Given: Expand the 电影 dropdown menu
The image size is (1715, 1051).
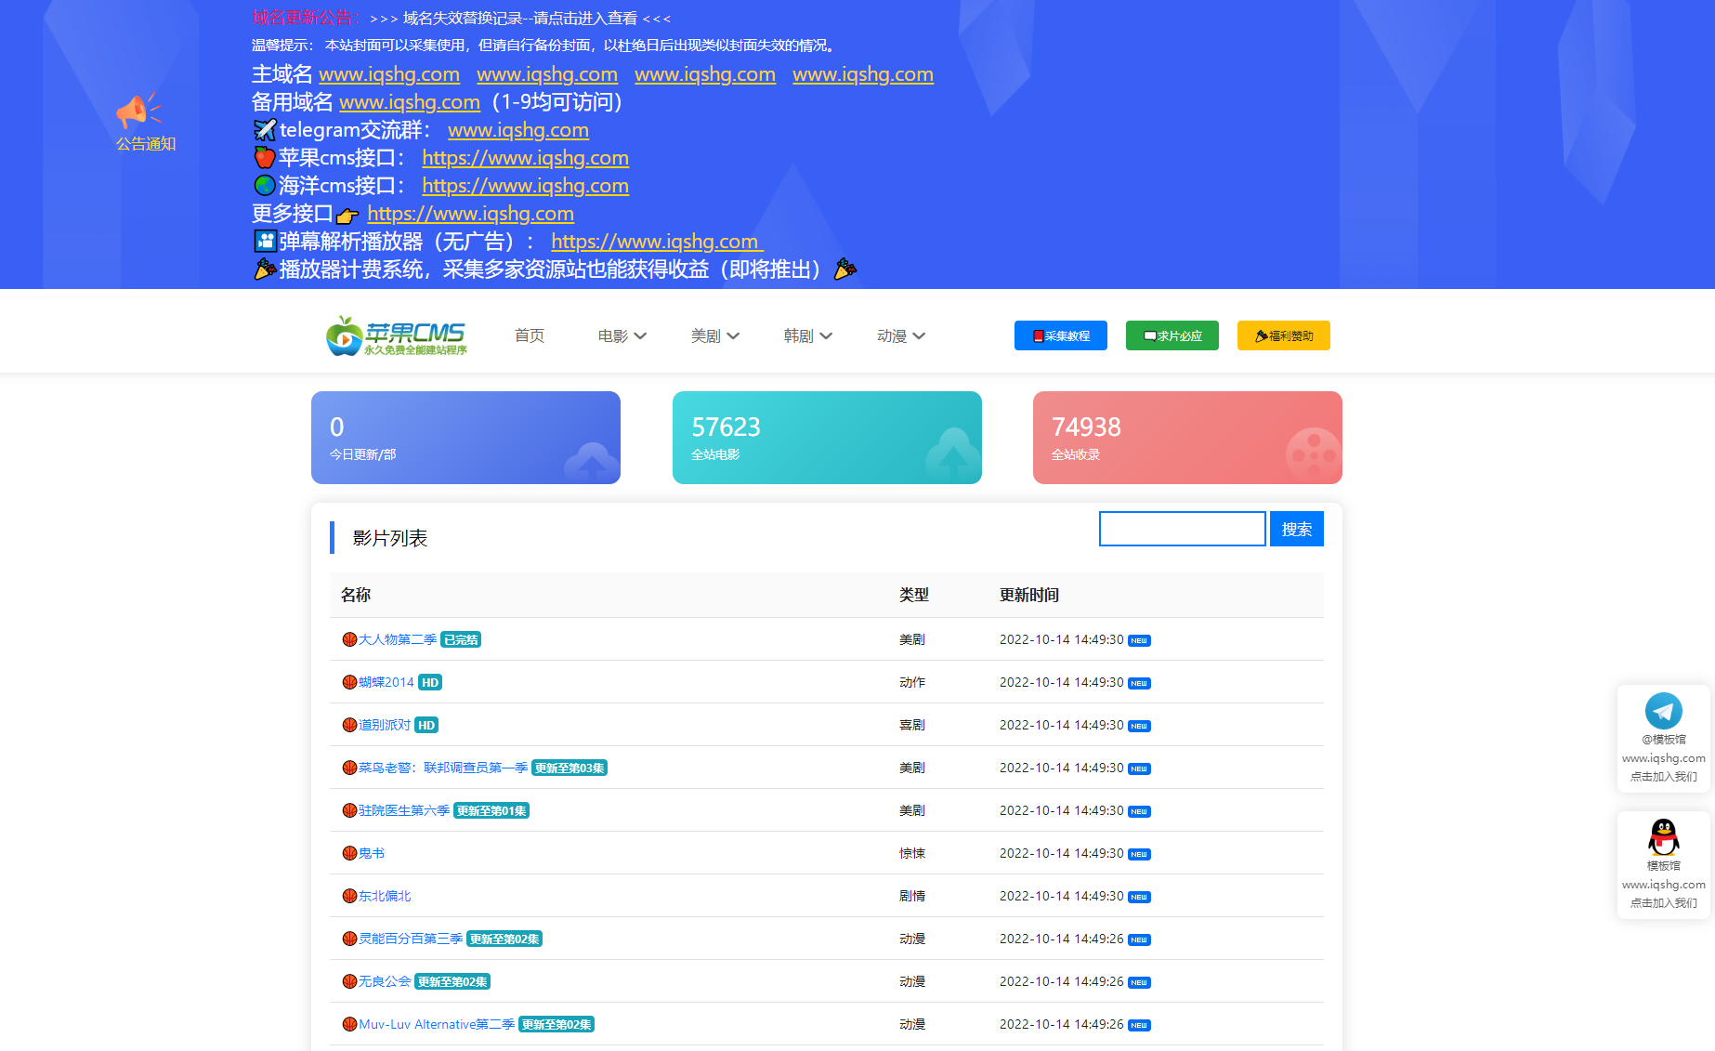Looking at the screenshot, I should tap(621, 335).
